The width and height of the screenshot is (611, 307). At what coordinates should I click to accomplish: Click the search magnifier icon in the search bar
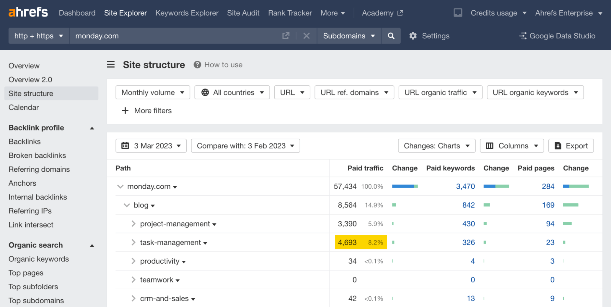coord(391,36)
